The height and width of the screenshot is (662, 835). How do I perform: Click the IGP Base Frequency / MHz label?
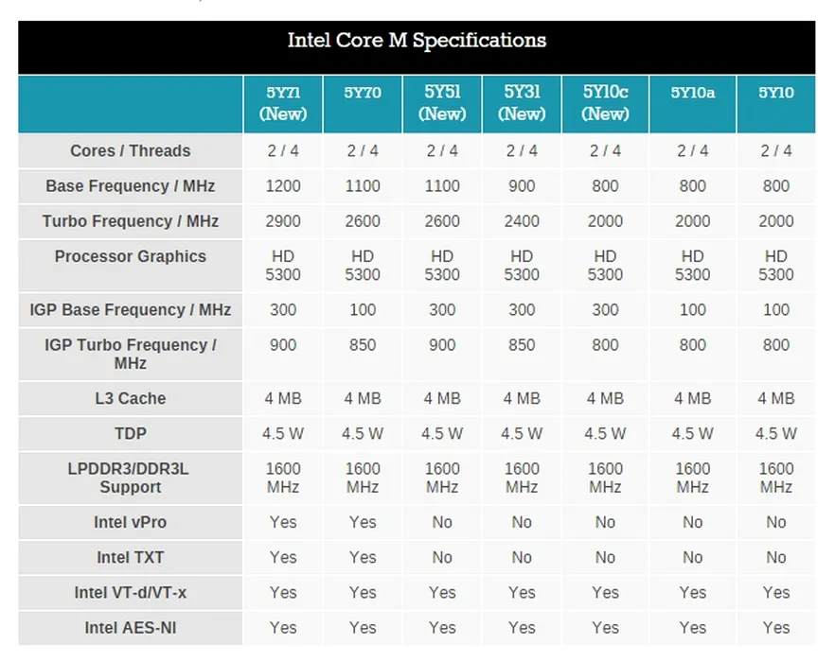[x=130, y=310]
